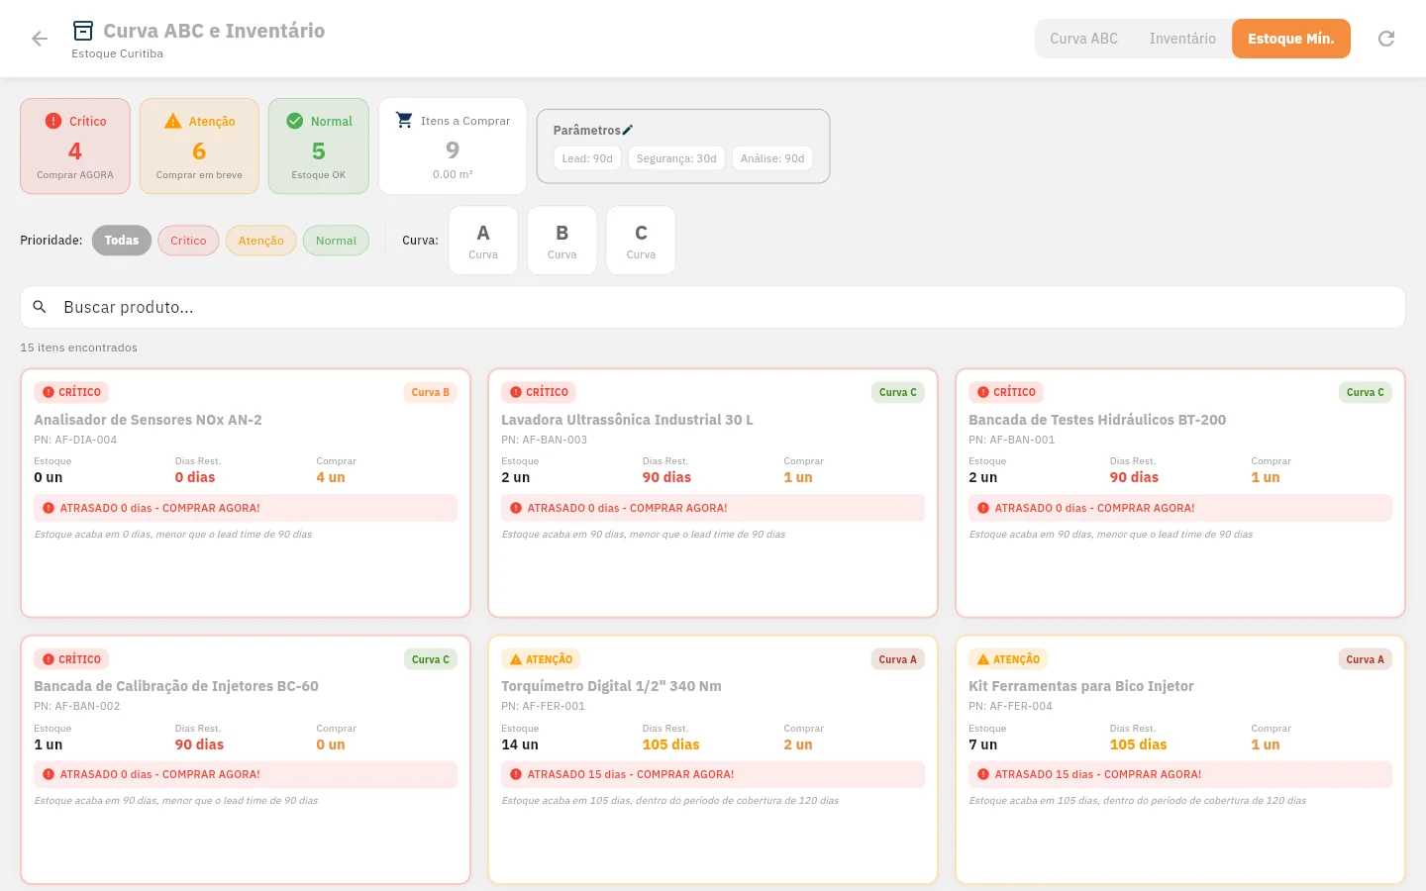The image size is (1426, 891).
Task: Refresh the inventory data
Action: [1386, 39]
